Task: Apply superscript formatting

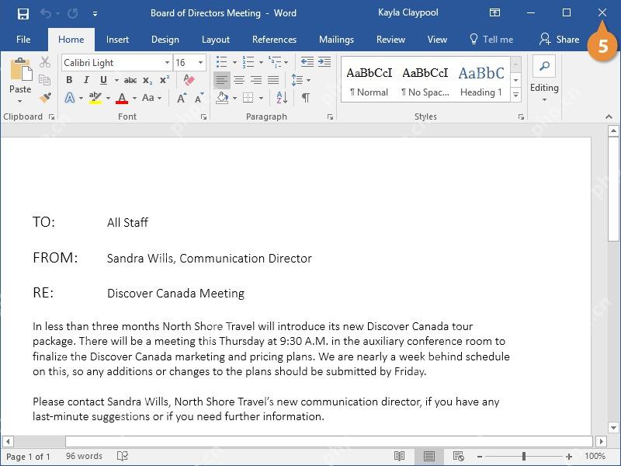Action: coord(165,80)
